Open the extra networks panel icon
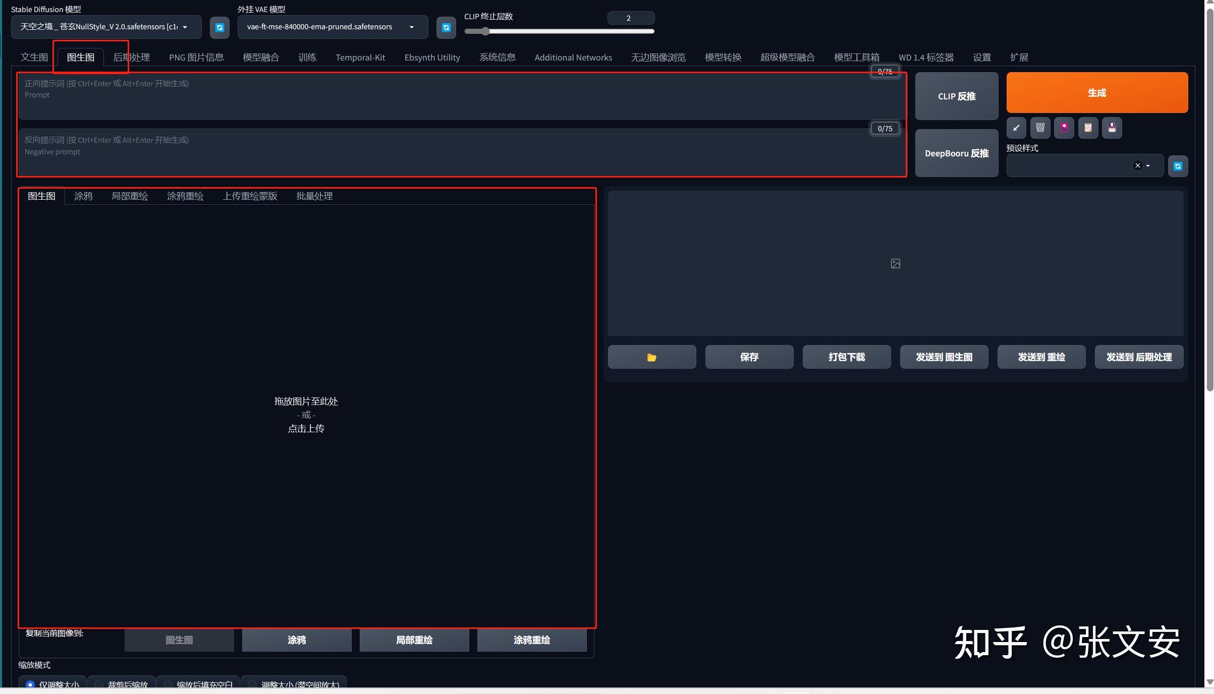 pyautogui.click(x=1064, y=128)
